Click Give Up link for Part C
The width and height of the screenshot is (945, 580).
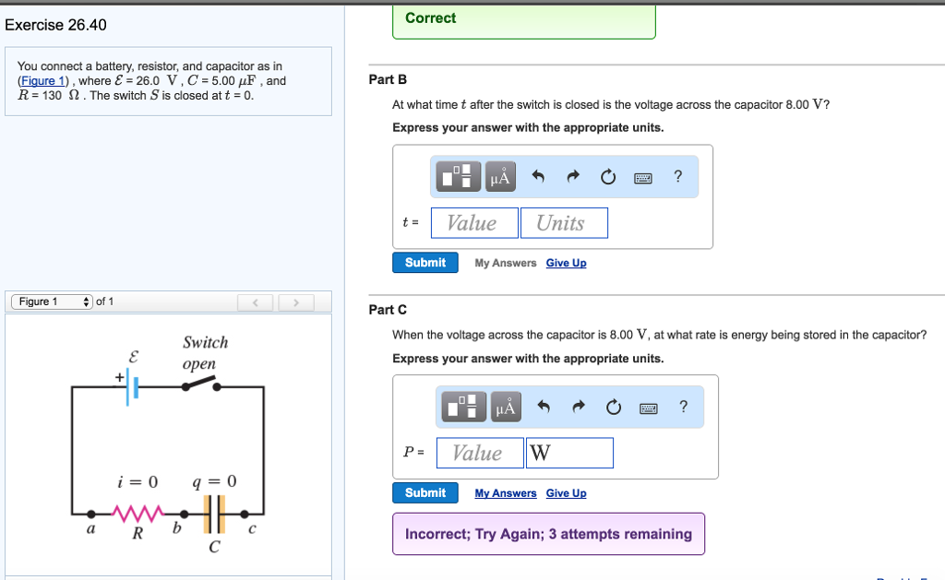(566, 493)
